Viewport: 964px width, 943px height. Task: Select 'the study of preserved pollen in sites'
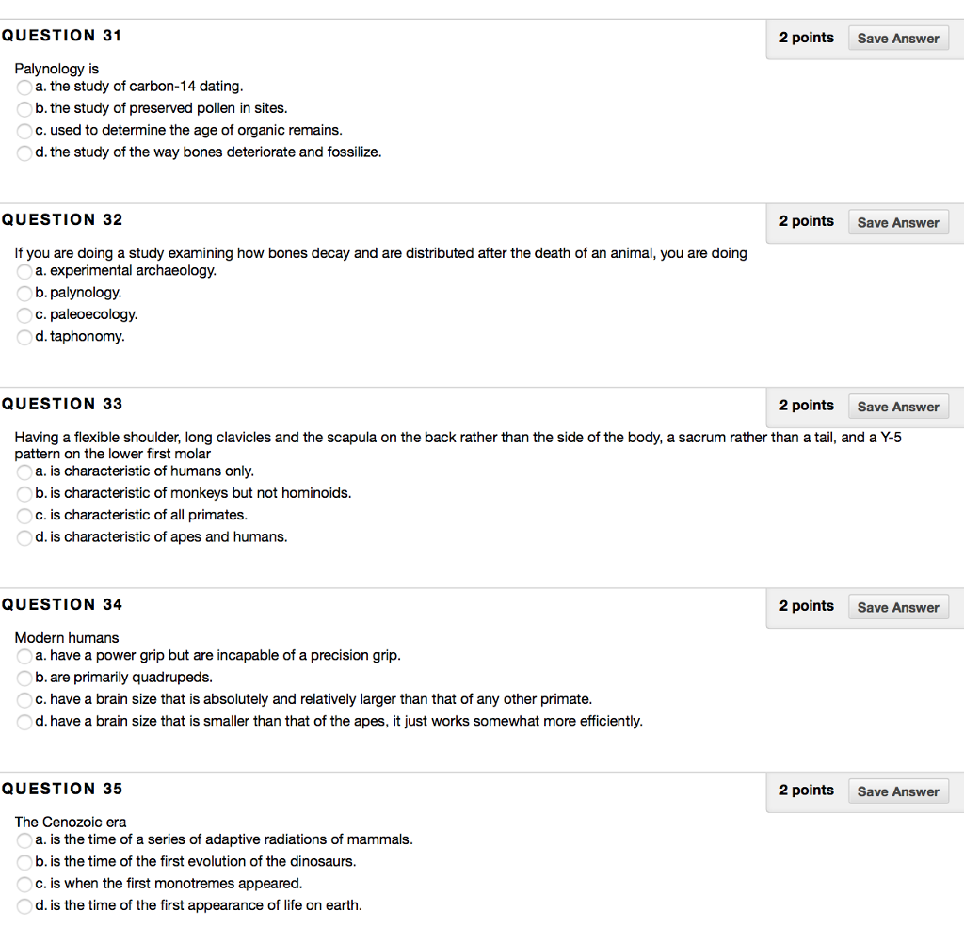point(24,109)
